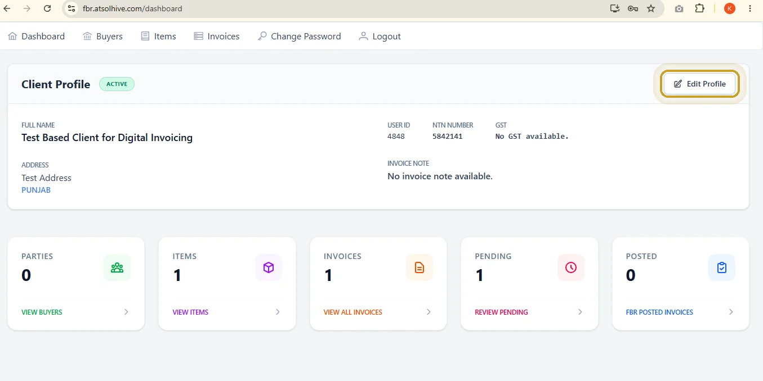This screenshot has height=381, width=763.
Task: Open Dashboard from navigation menu
Action: pos(37,36)
